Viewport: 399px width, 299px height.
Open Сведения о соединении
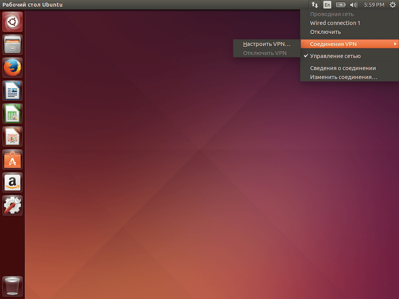(x=343, y=68)
